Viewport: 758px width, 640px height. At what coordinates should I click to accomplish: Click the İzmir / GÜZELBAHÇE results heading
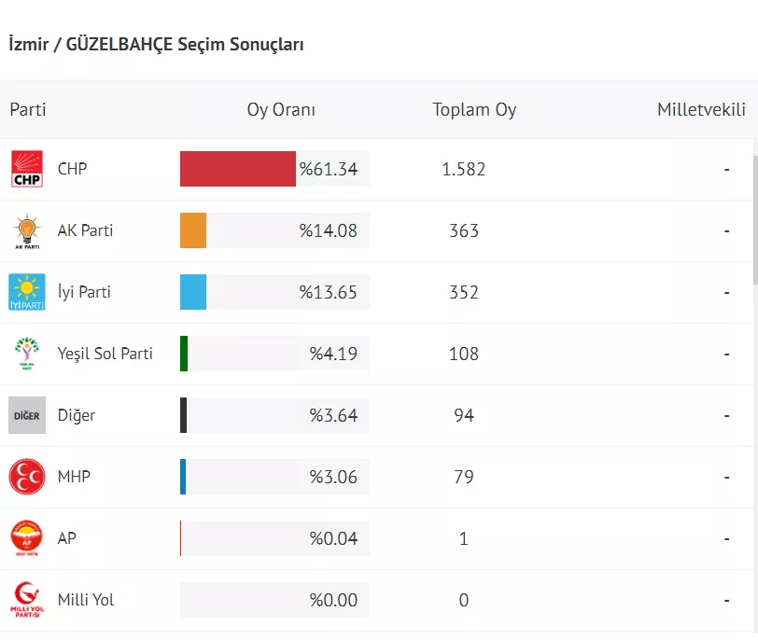click(x=156, y=44)
